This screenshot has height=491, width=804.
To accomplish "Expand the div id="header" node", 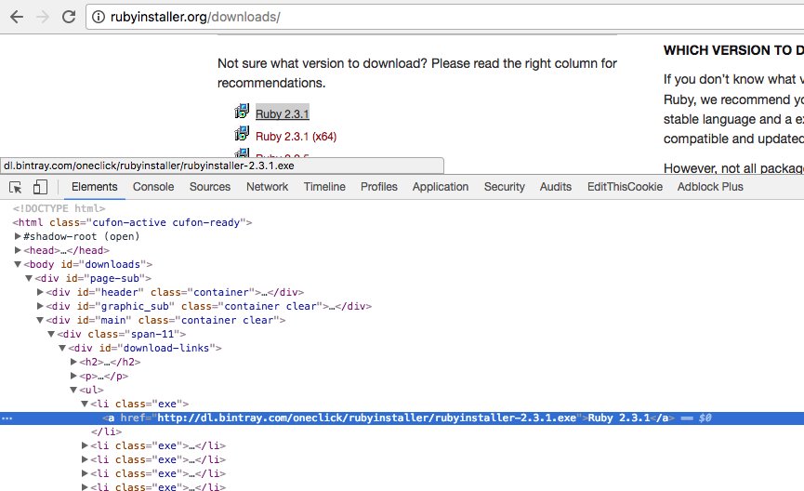I will [x=41, y=292].
